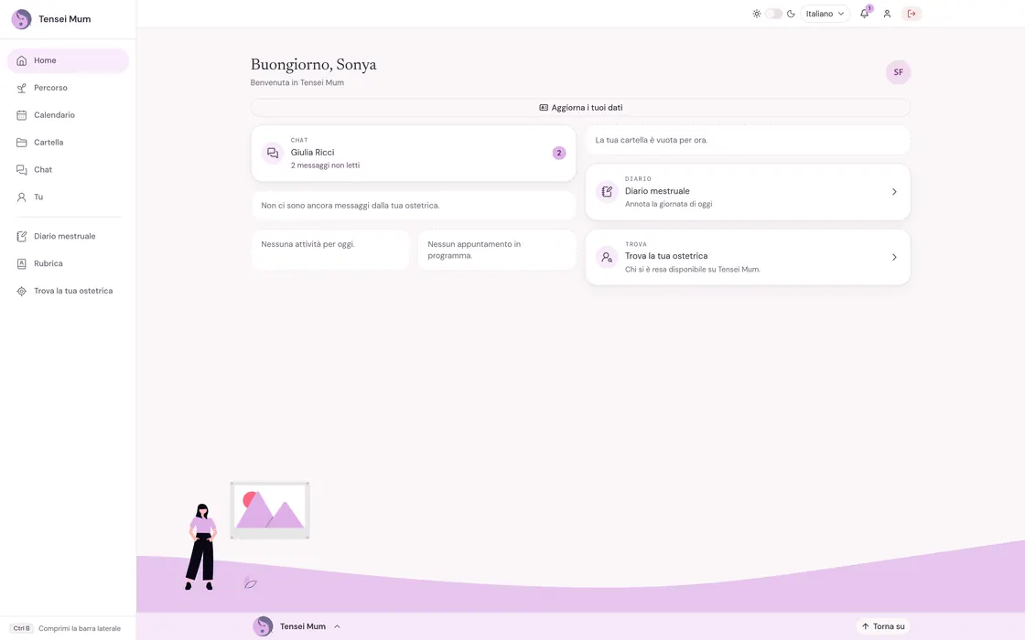Open the Percorso sidebar item
This screenshot has height=640, width=1025.
[68, 88]
